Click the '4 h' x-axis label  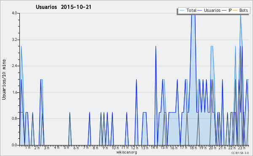[57, 148]
